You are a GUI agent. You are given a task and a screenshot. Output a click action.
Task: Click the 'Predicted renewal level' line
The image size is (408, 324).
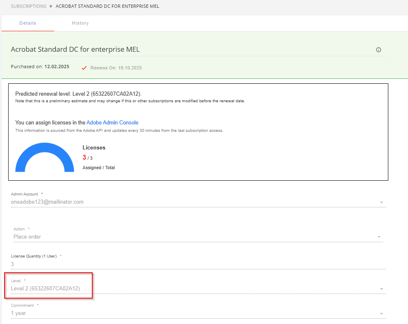coord(78,94)
